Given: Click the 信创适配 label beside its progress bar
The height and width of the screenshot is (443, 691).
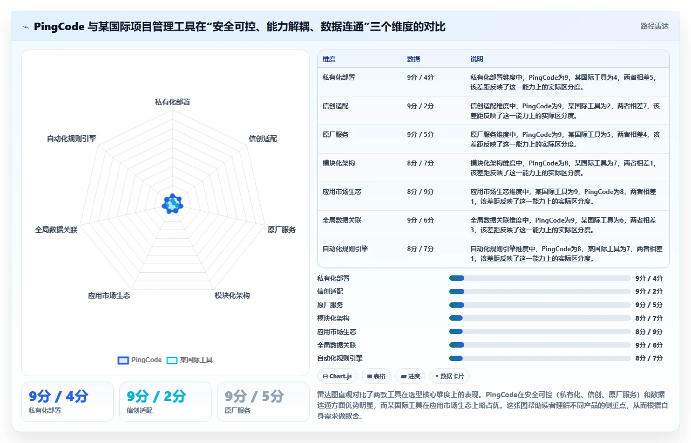Looking at the screenshot, I should (330, 292).
